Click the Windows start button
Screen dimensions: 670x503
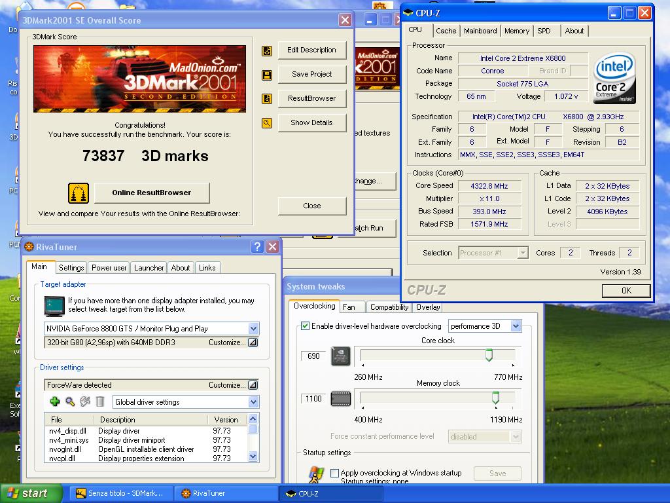point(31,493)
